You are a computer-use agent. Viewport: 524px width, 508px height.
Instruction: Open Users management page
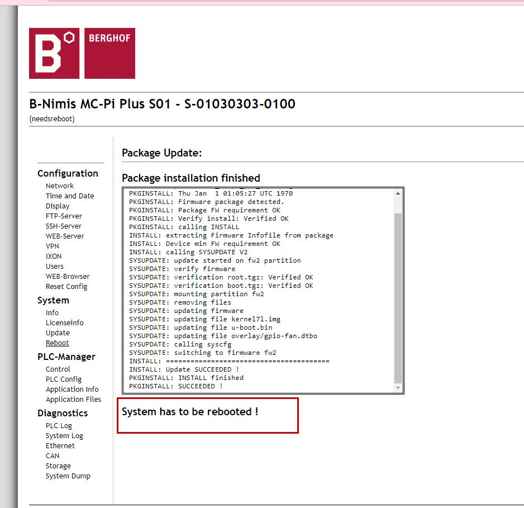(x=55, y=267)
